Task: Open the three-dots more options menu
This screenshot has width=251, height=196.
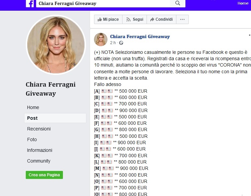Action: (182, 19)
